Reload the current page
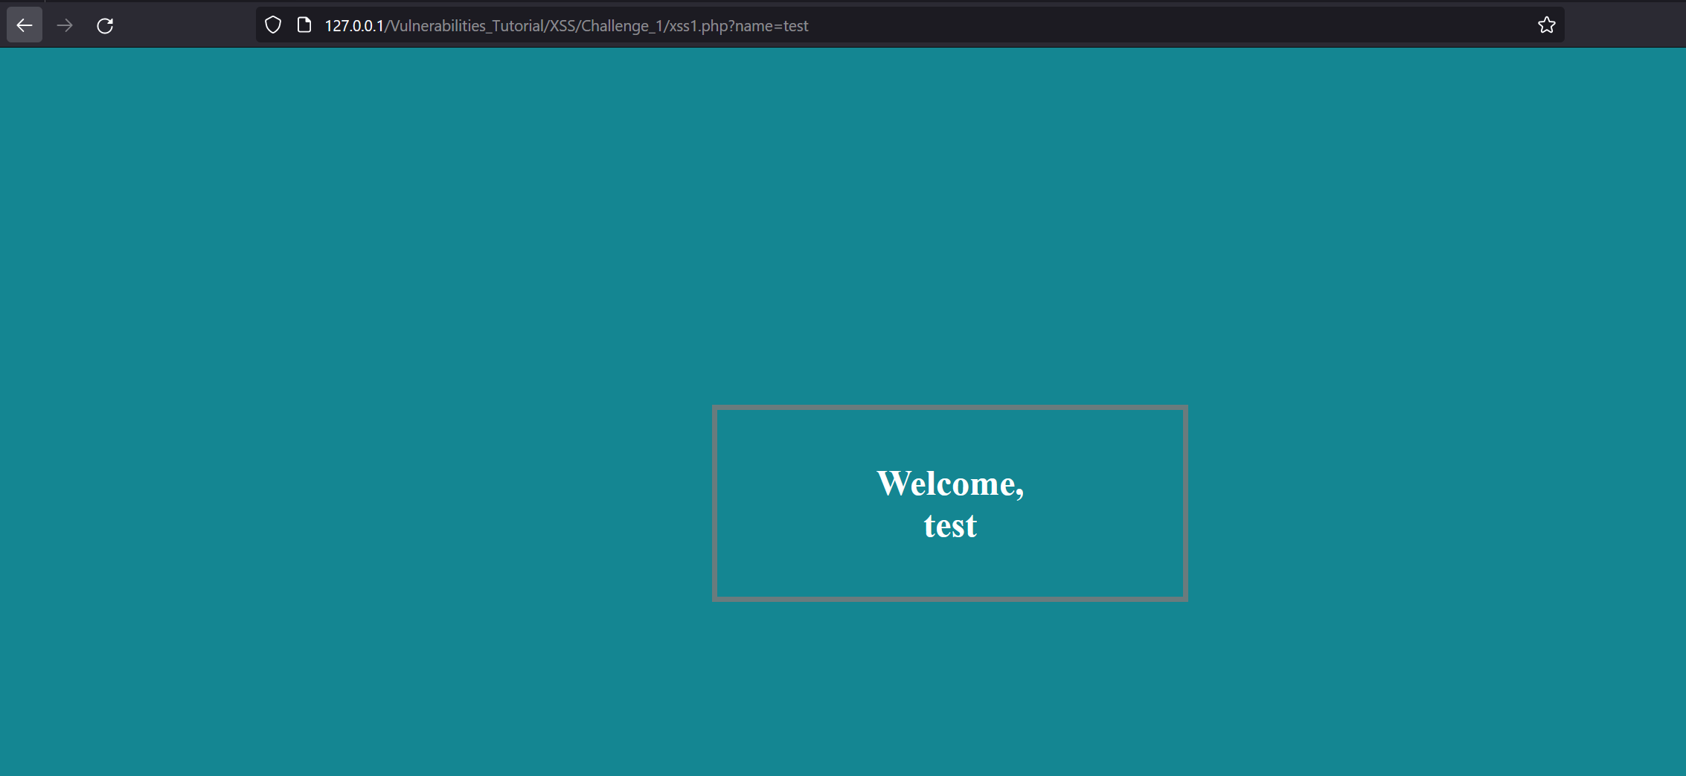Image resolution: width=1686 pixels, height=776 pixels. (x=105, y=25)
